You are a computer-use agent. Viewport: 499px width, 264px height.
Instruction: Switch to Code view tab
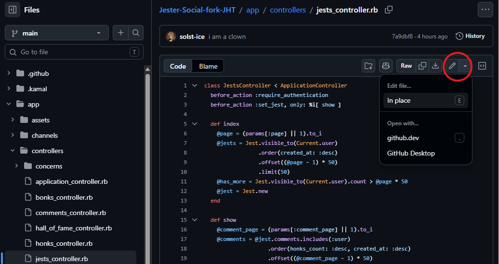178,66
